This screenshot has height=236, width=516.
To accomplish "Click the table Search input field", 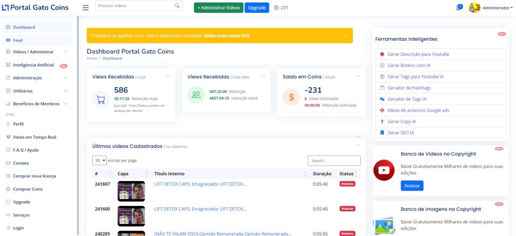I will pos(334,161).
